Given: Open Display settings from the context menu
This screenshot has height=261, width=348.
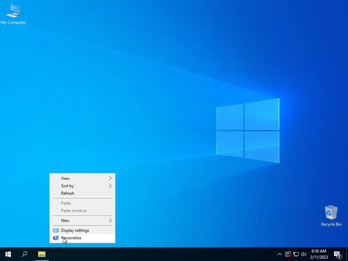Looking at the screenshot, I should 82,230.
